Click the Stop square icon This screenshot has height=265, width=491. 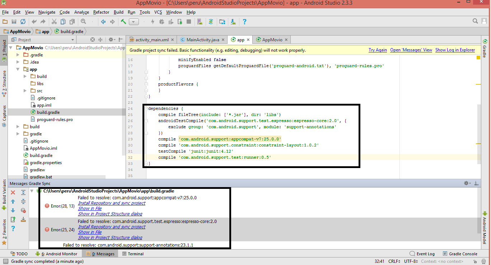click(189, 22)
